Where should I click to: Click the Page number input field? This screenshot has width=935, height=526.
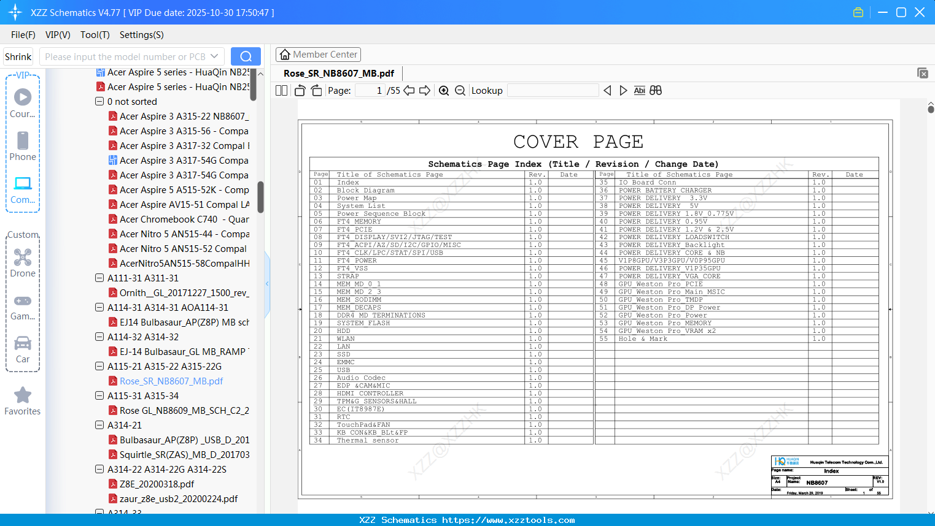coord(370,91)
